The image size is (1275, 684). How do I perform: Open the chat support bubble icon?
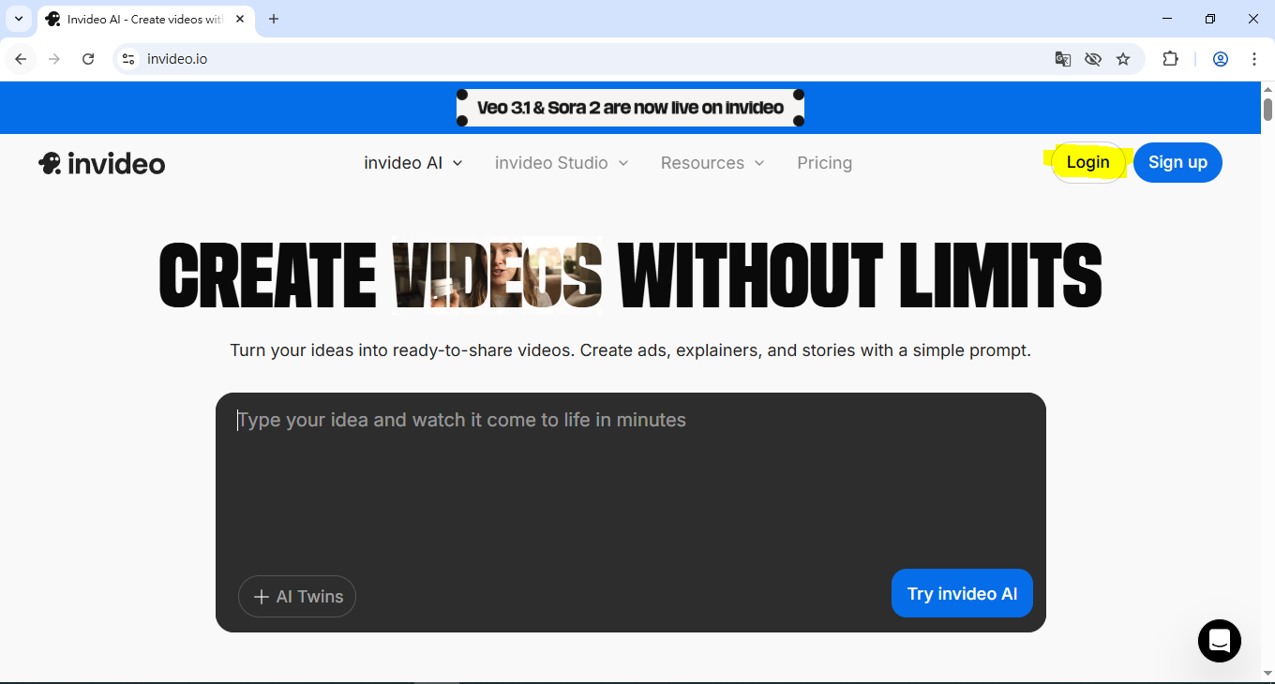point(1219,641)
